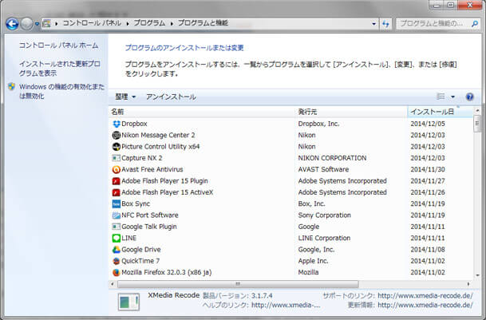Screen dimensions: 486x320
Task: Click the scroll up arrow of list
Action: (477, 110)
